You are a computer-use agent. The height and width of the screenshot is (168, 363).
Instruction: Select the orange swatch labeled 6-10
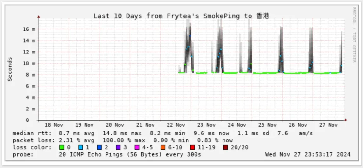click(x=163, y=147)
